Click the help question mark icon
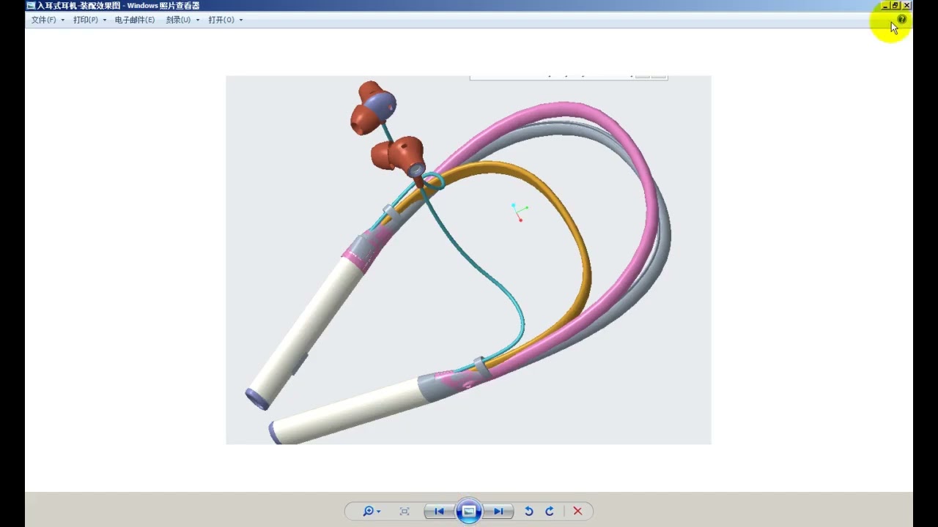The height and width of the screenshot is (527, 938). pyautogui.click(x=901, y=20)
